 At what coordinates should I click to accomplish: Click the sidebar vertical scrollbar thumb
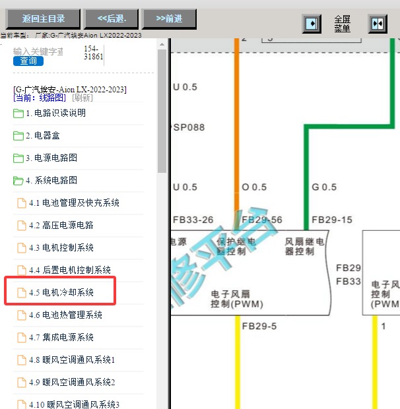tap(162, 111)
